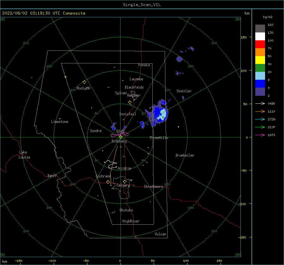Select the purple 2–4 legend swatch
284x265 pixels.
[x=260, y=91]
